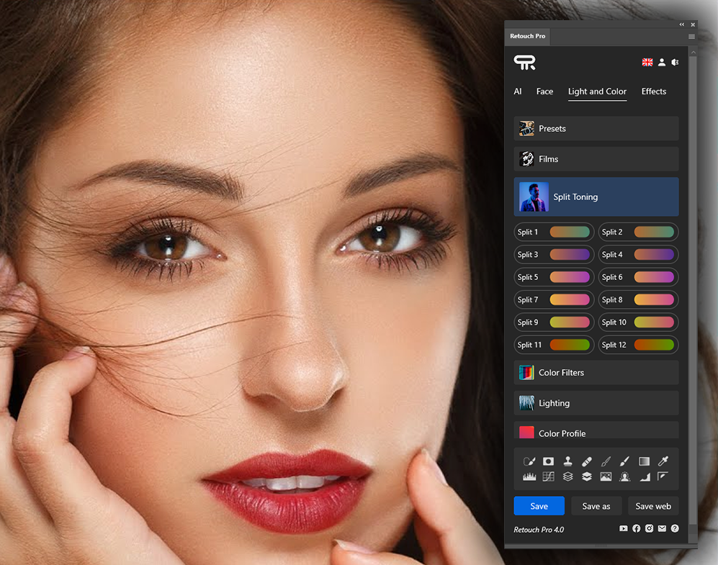Open the user account icon
The image size is (718, 565).
pyautogui.click(x=662, y=62)
